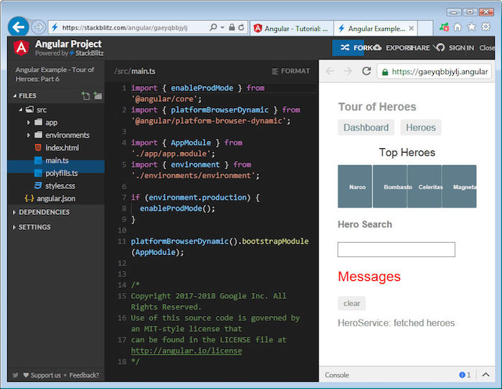This screenshot has width=502, height=389.
Task: Click the console message count indicator
Action: click(x=465, y=375)
